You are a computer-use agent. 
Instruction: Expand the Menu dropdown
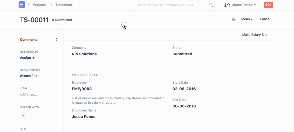247,19
